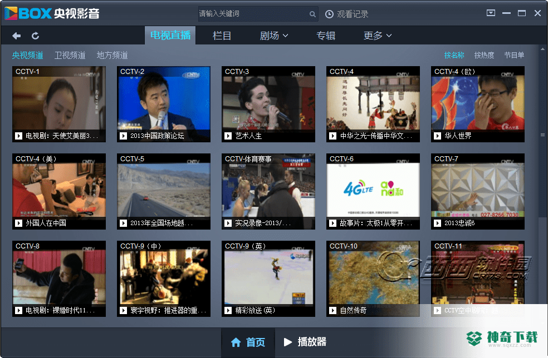Open the CCTV-4（欧）华人世界 thumbnail
Screen dimensions: 548x358
pyautogui.click(x=478, y=104)
